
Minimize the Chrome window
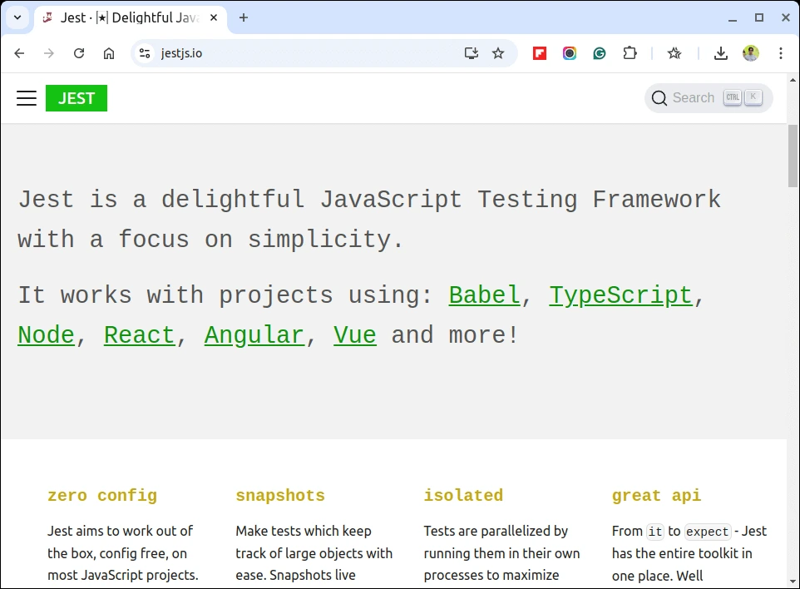click(733, 17)
